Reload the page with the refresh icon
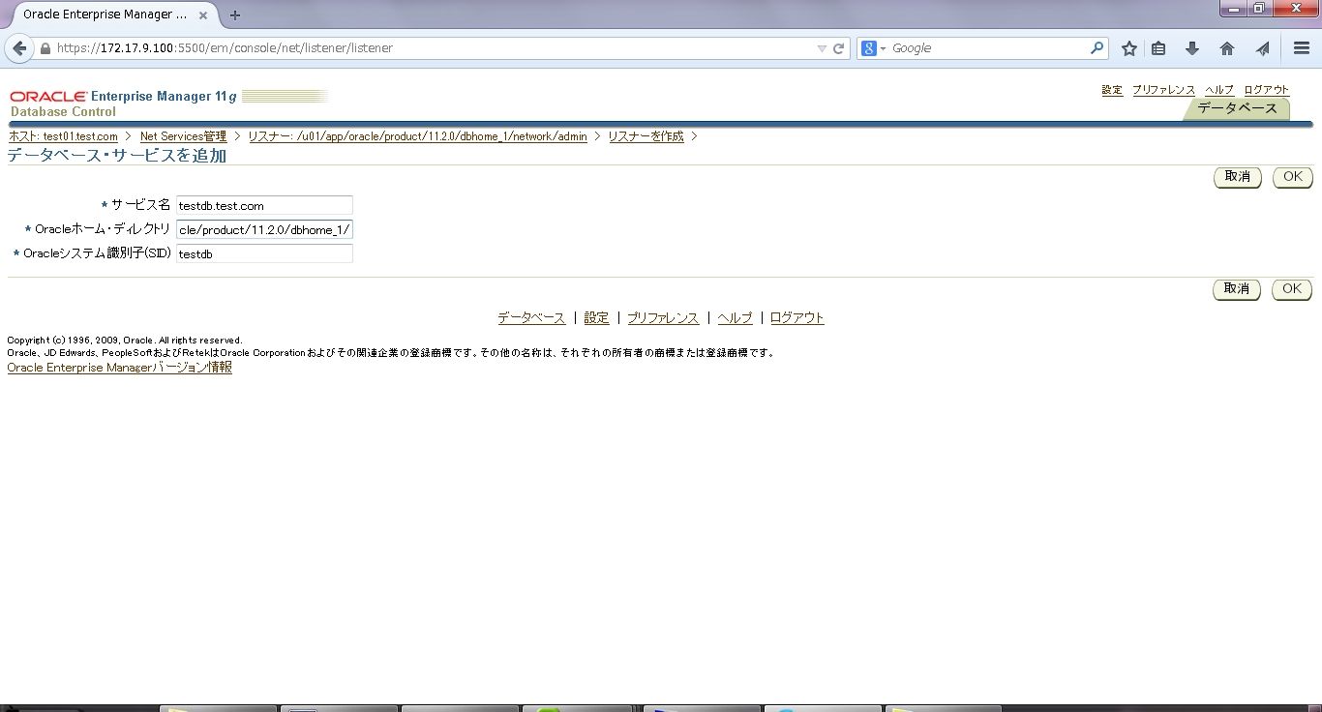The height and width of the screenshot is (712, 1322). pos(839,48)
